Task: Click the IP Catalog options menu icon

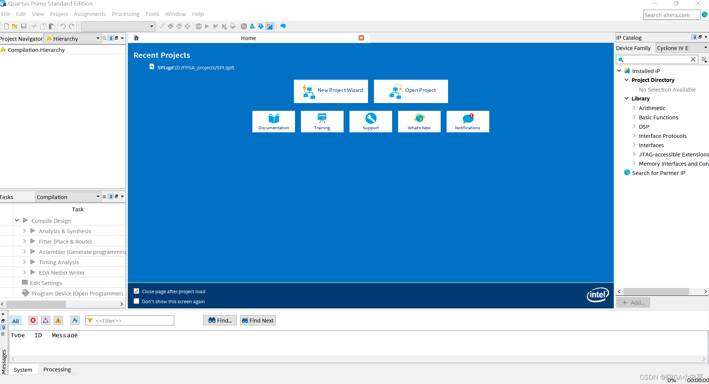Action: tap(704, 59)
